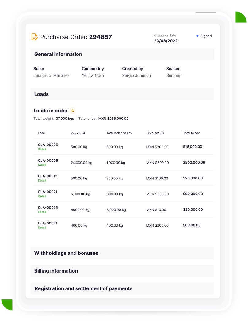View Detail of load CLA-00031

[x=42, y=228]
